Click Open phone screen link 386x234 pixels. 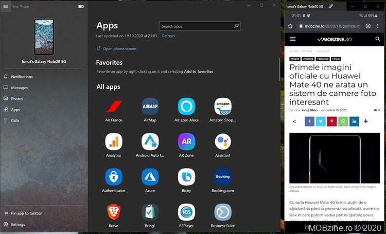116,48
